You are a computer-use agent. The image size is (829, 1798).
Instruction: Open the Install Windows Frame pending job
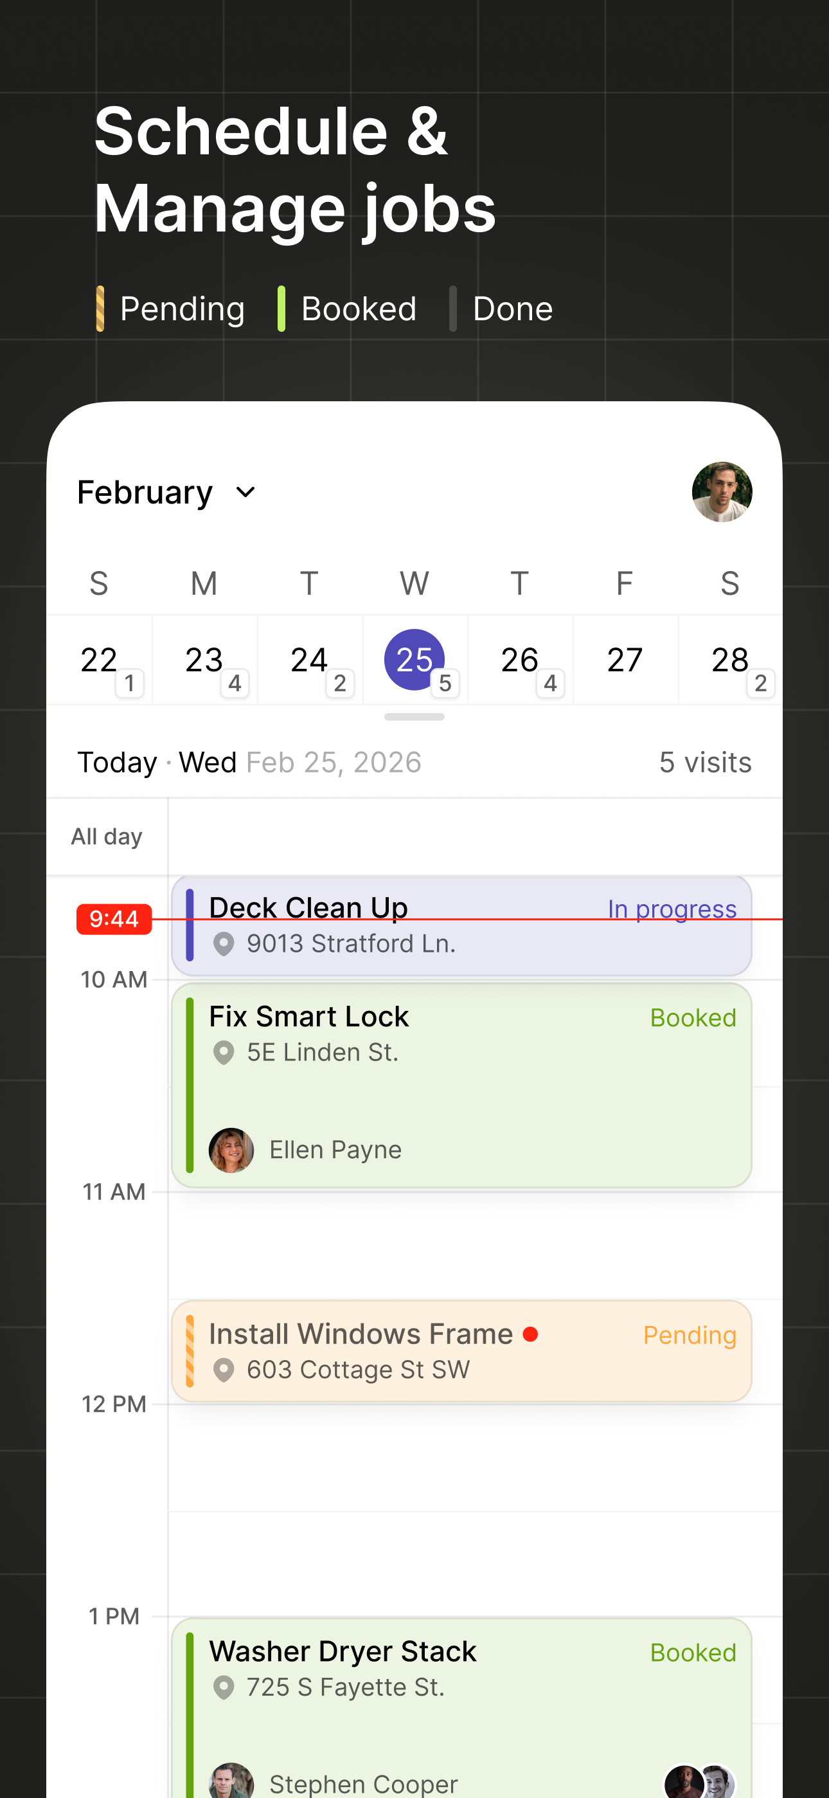(x=461, y=1351)
